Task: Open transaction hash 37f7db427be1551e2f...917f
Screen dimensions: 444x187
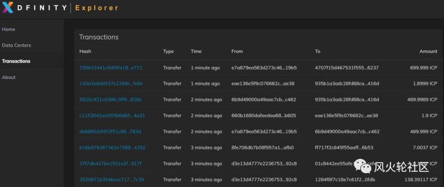Action: 111,163
